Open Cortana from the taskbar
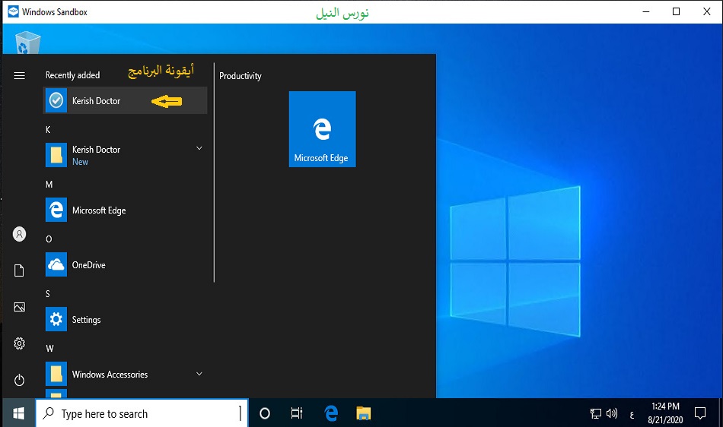The width and height of the screenshot is (723, 427). pyautogui.click(x=265, y=414)
